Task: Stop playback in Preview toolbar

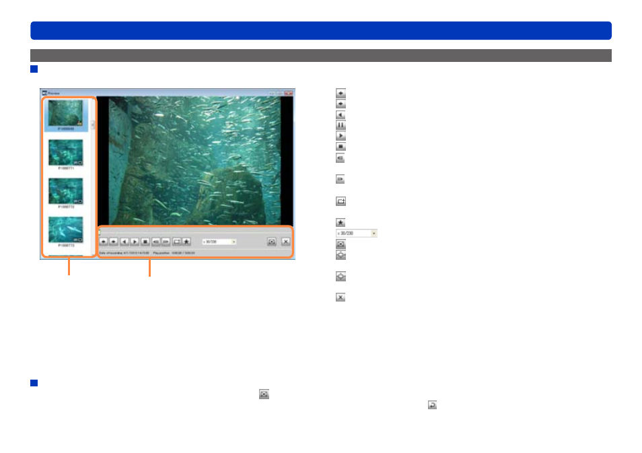Action: [145, 242]
